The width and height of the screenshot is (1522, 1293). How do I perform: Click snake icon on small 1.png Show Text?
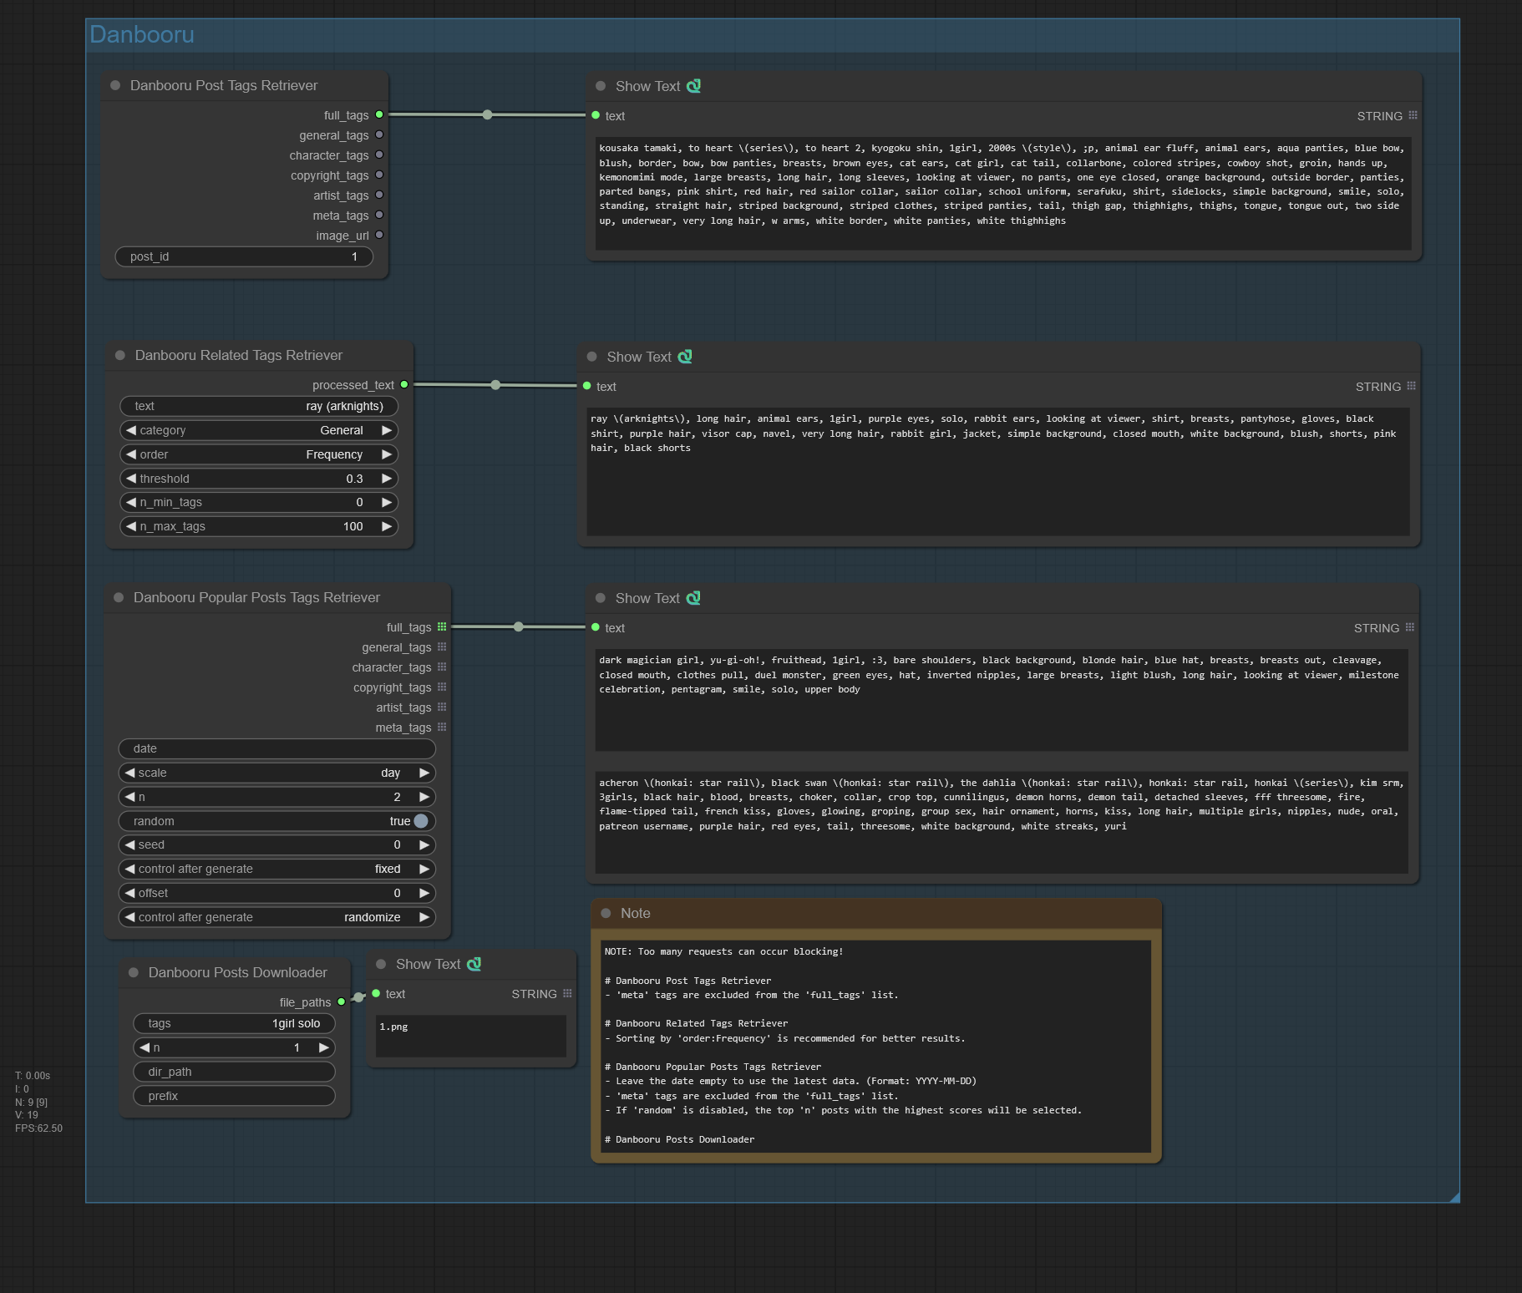pyautogui.click(x=474, y=964)
